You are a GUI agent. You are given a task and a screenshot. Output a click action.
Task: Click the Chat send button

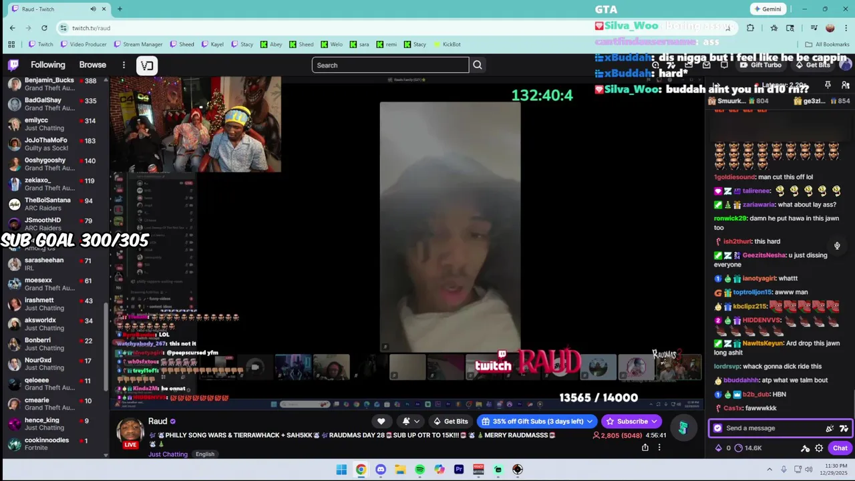coord(840,448)
